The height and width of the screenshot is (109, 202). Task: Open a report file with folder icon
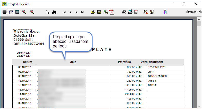pyautogui.click(x=93, y=12)
